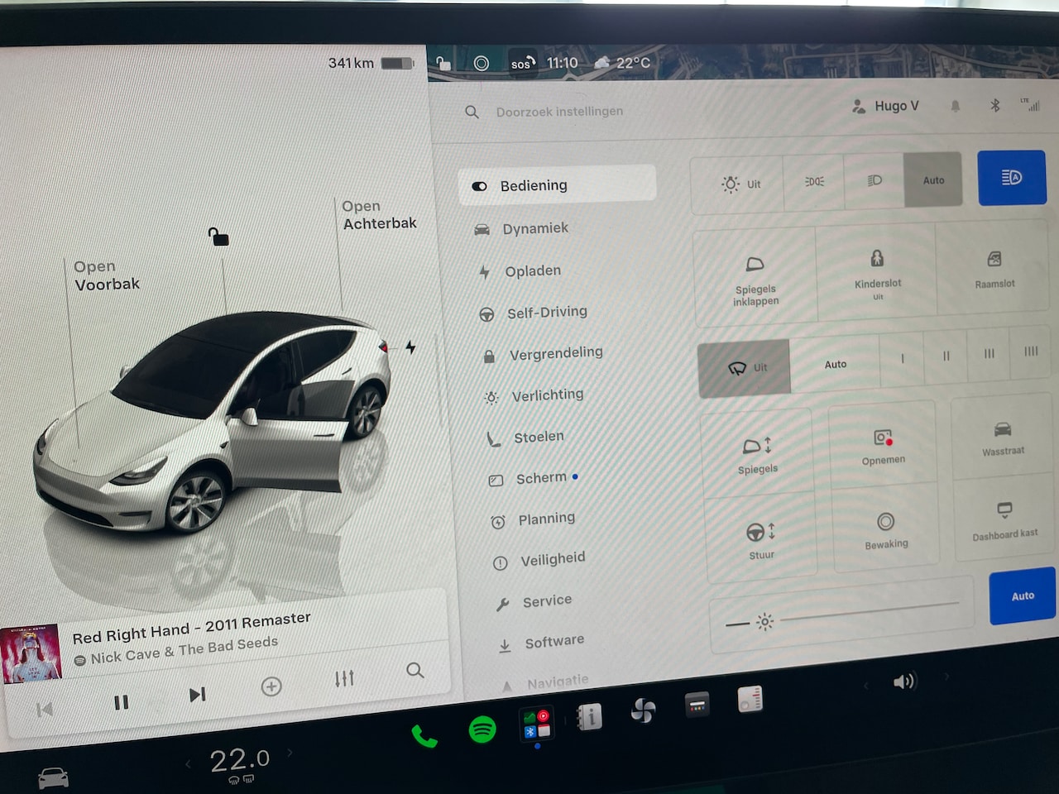Tap the volume speaker icon
Viewport: 1059px width, 794px height.
(904, 682)
